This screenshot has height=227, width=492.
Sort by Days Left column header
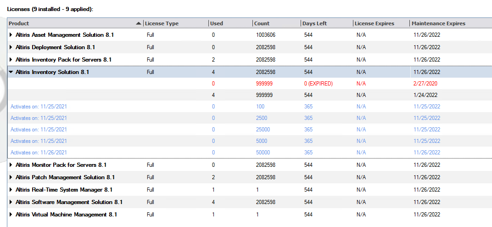tap(327, 23)
